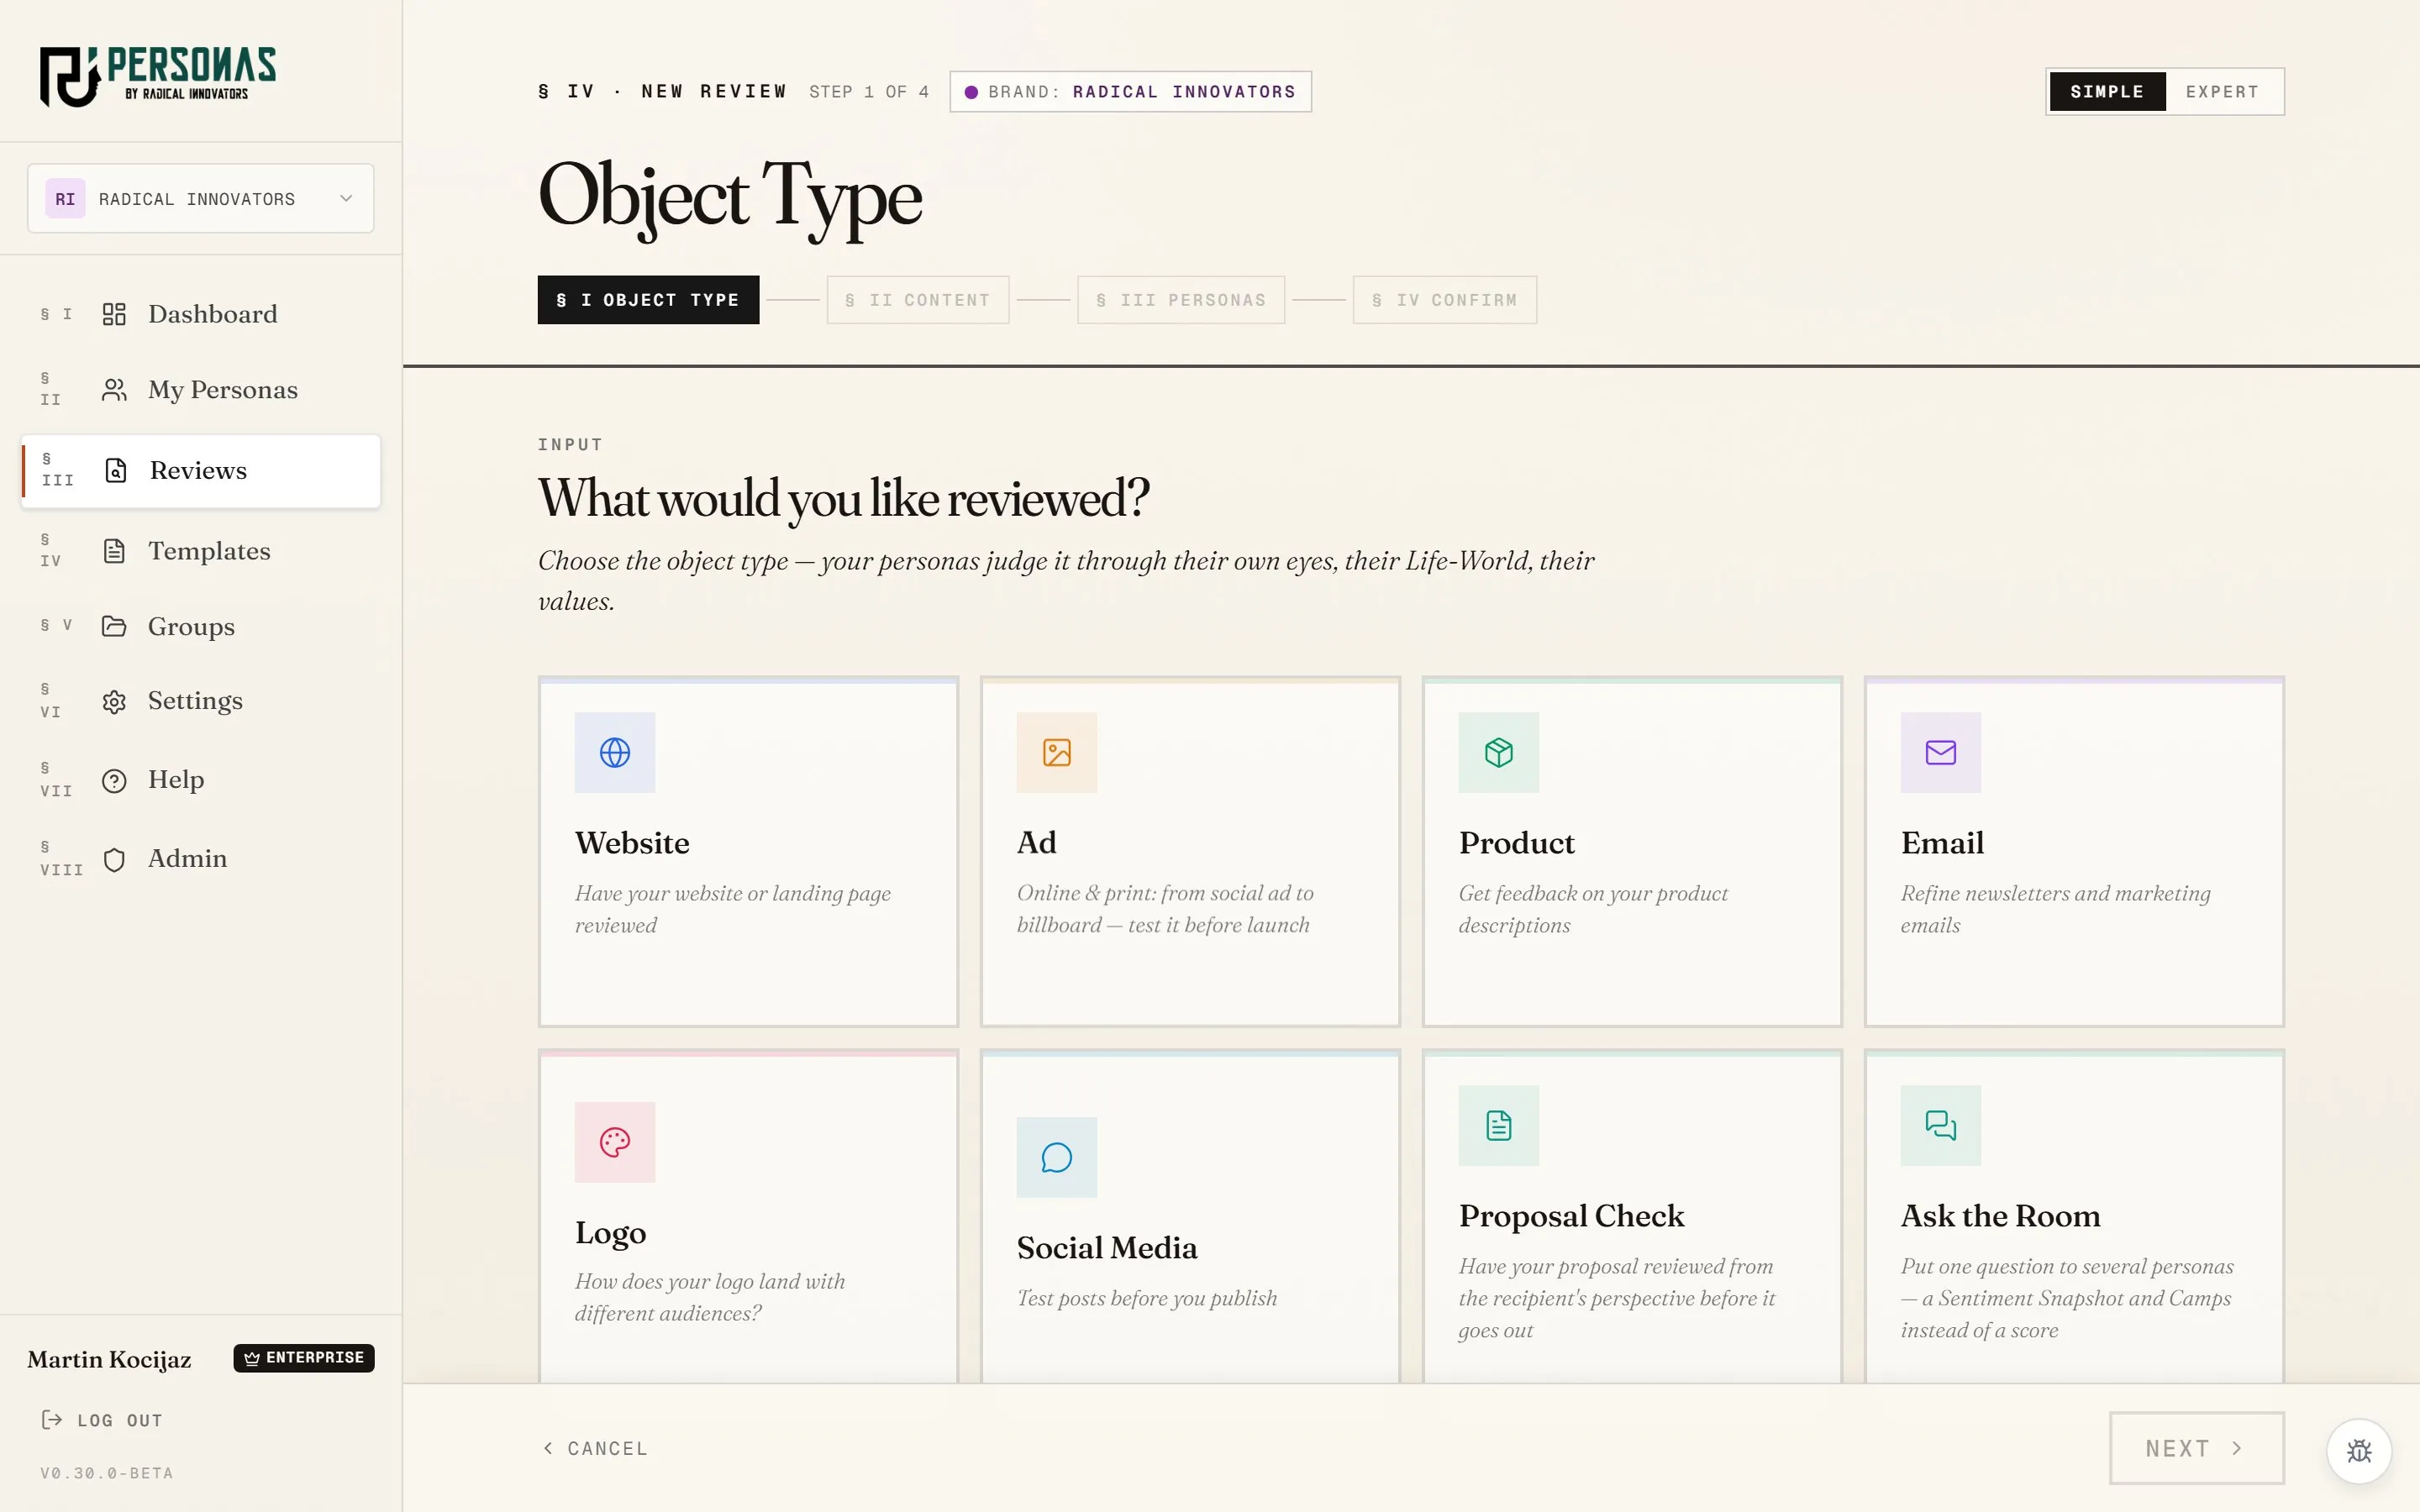Click the Admin shield icon
Viewport: 2420px width, 1512px height.
[x=114, y=860]
